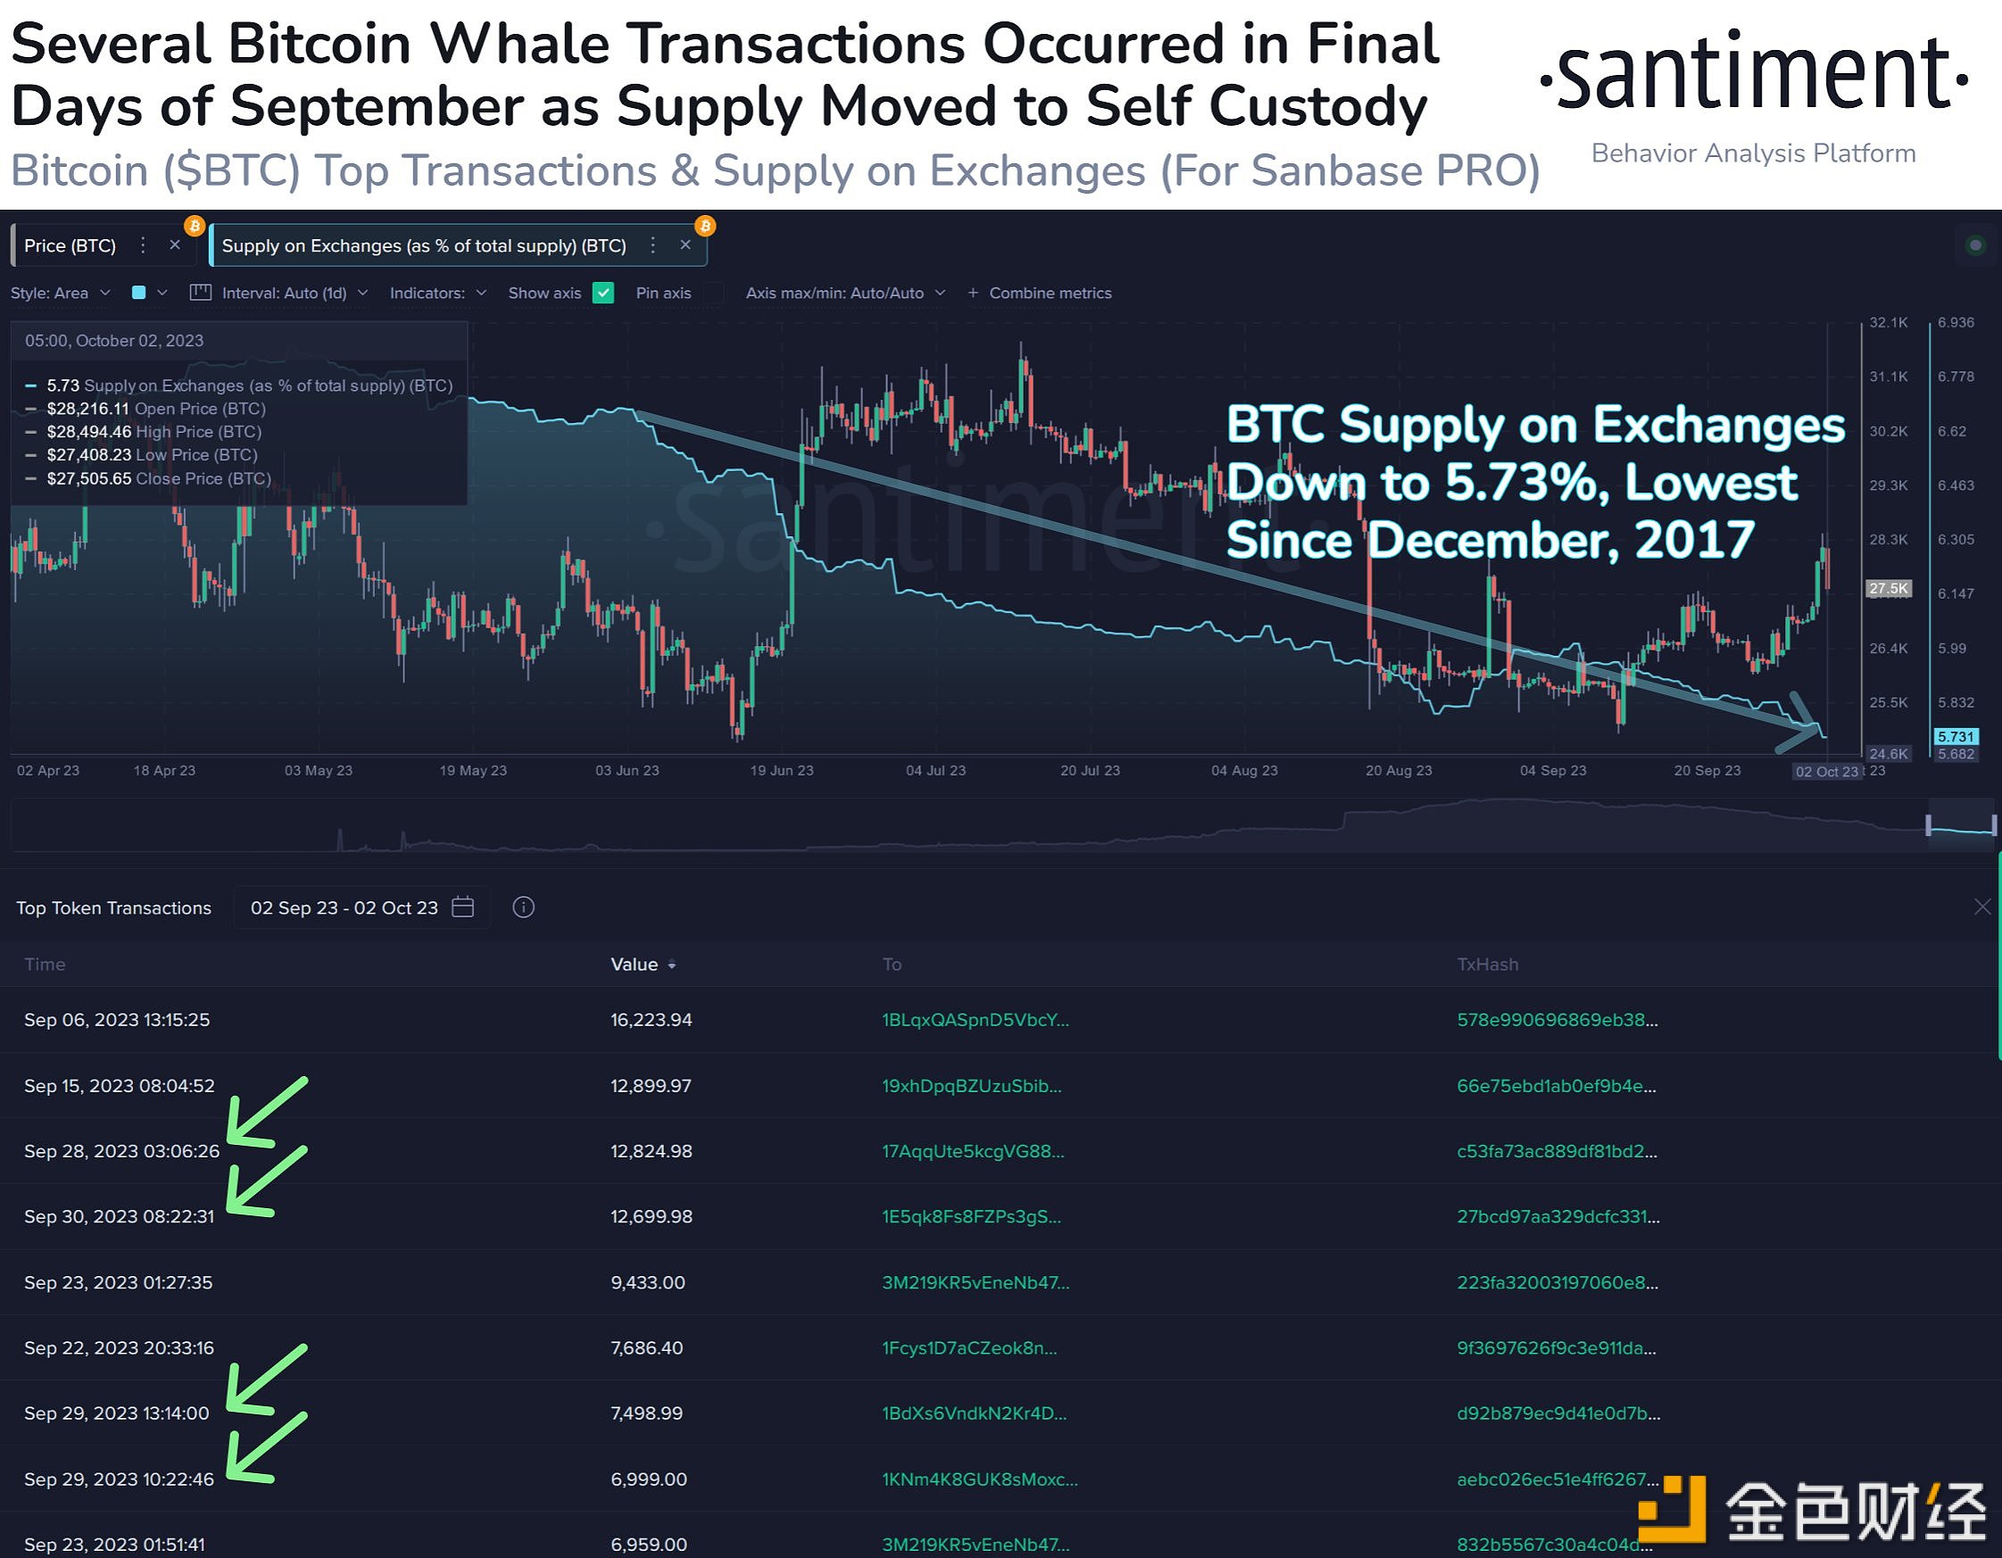Select the Sep 28 transaction row

[1001, 1152]
